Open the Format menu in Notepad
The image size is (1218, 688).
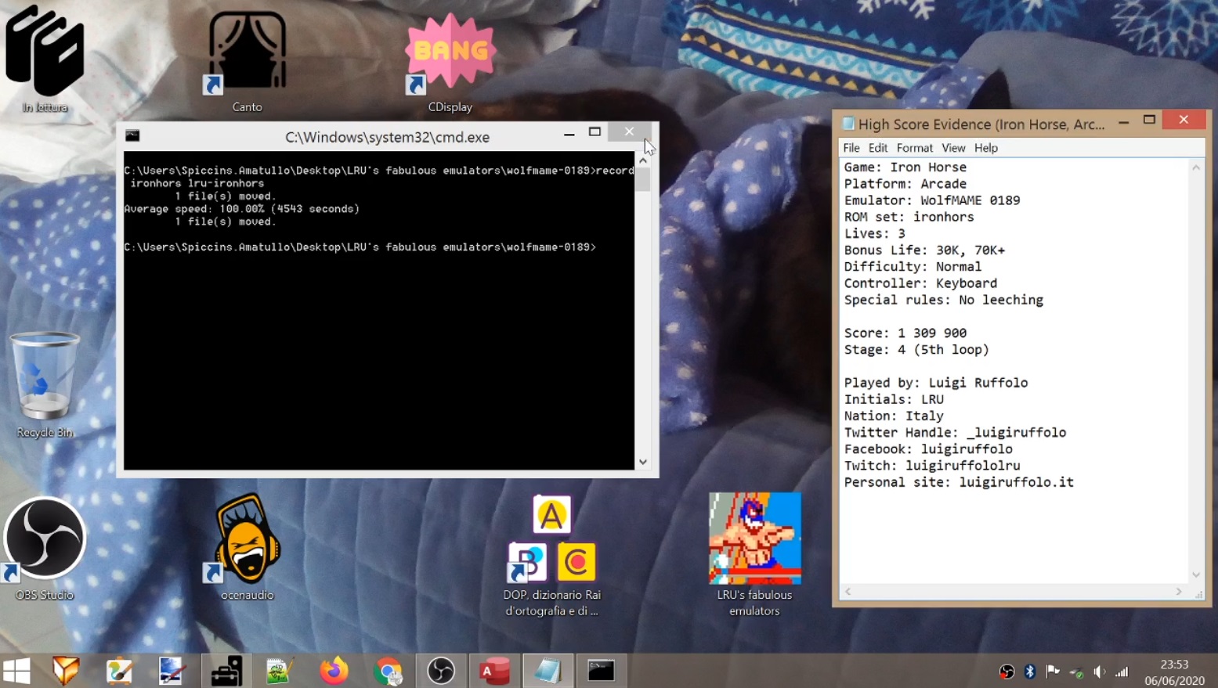pos(914,148)
